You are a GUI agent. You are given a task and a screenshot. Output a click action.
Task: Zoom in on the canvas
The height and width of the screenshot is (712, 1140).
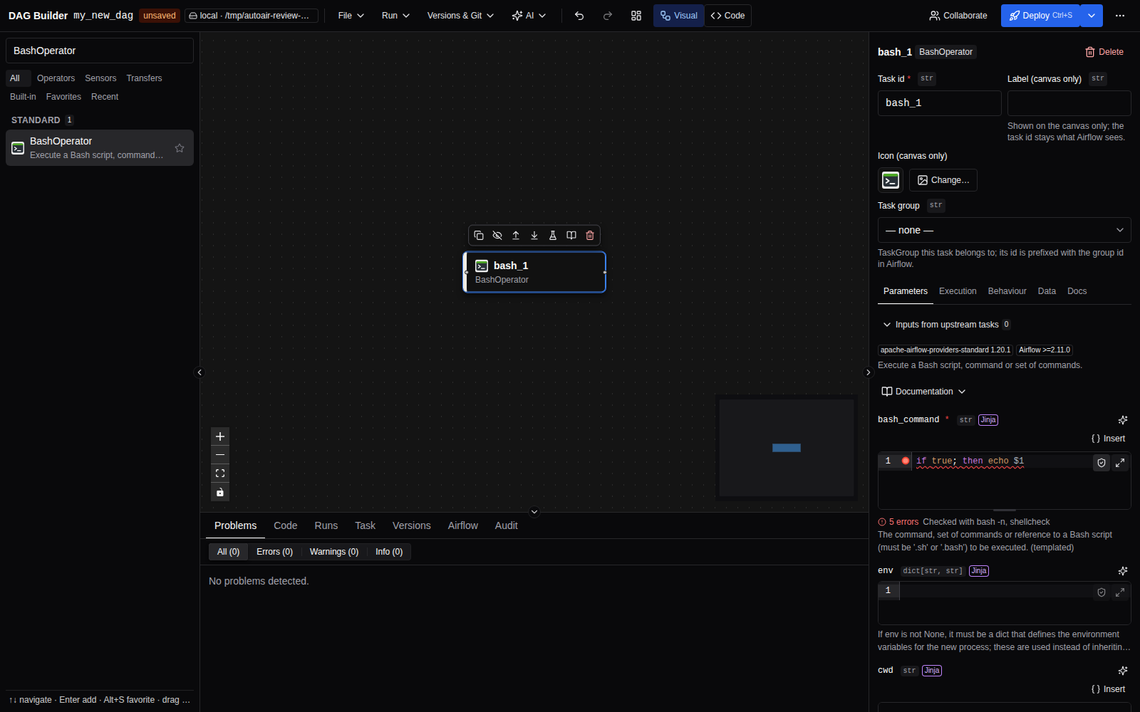[220, 436]
